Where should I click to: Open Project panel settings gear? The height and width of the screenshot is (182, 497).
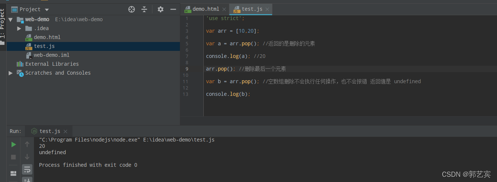coord(160,9)
